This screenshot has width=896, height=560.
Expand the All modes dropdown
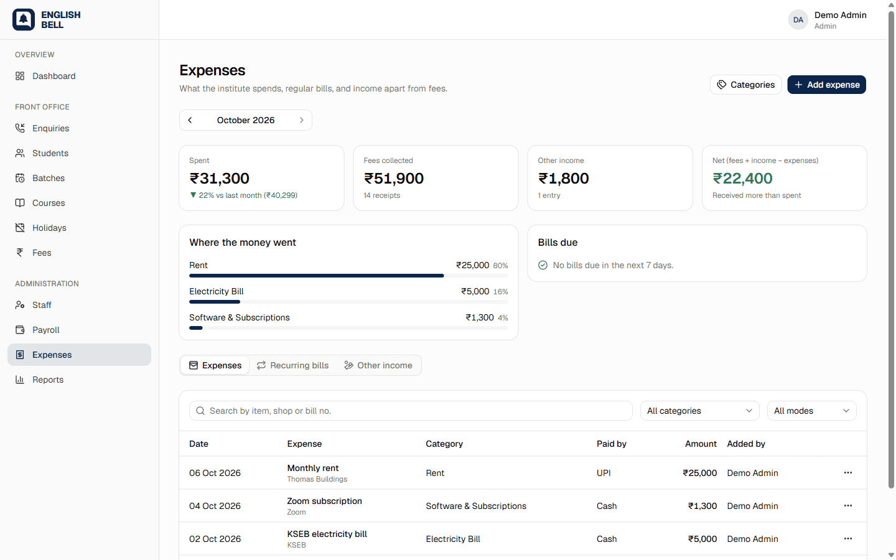(x=812, y=411)
